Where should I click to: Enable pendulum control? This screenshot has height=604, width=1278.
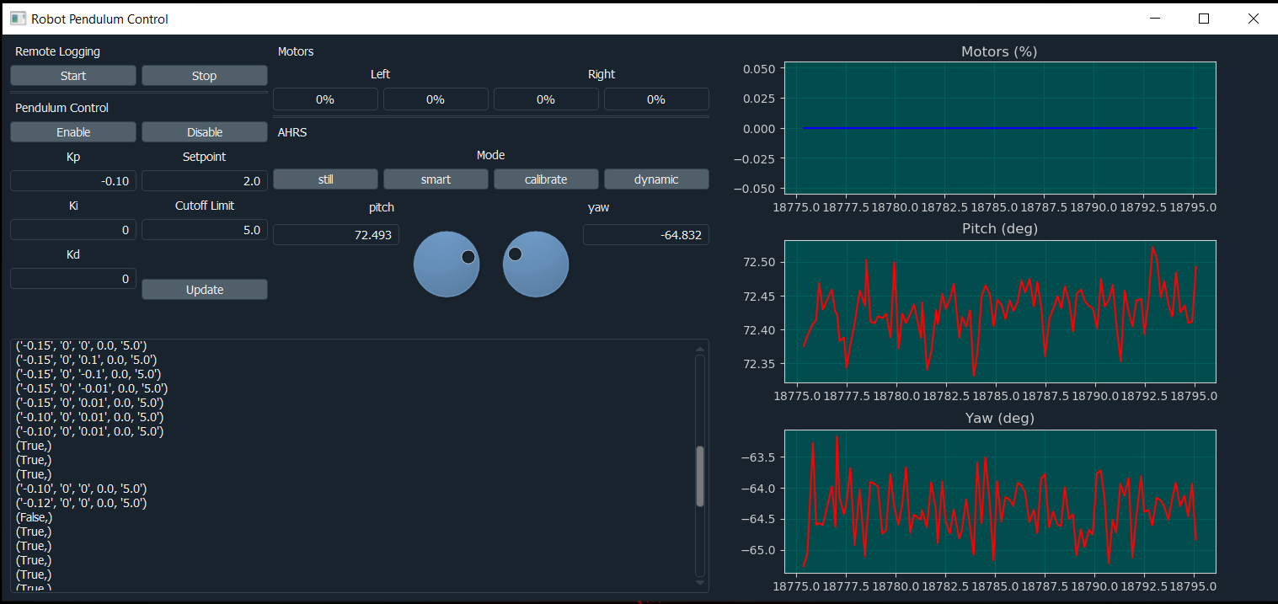point(73,132)
